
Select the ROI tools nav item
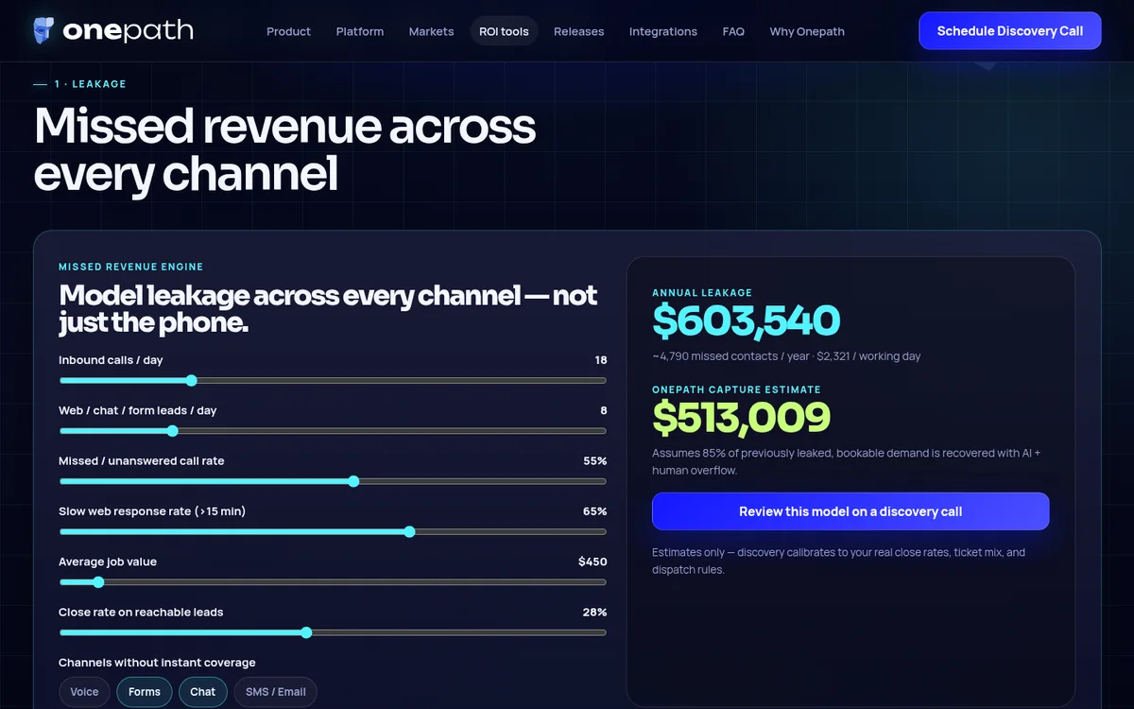coord(504,31)
